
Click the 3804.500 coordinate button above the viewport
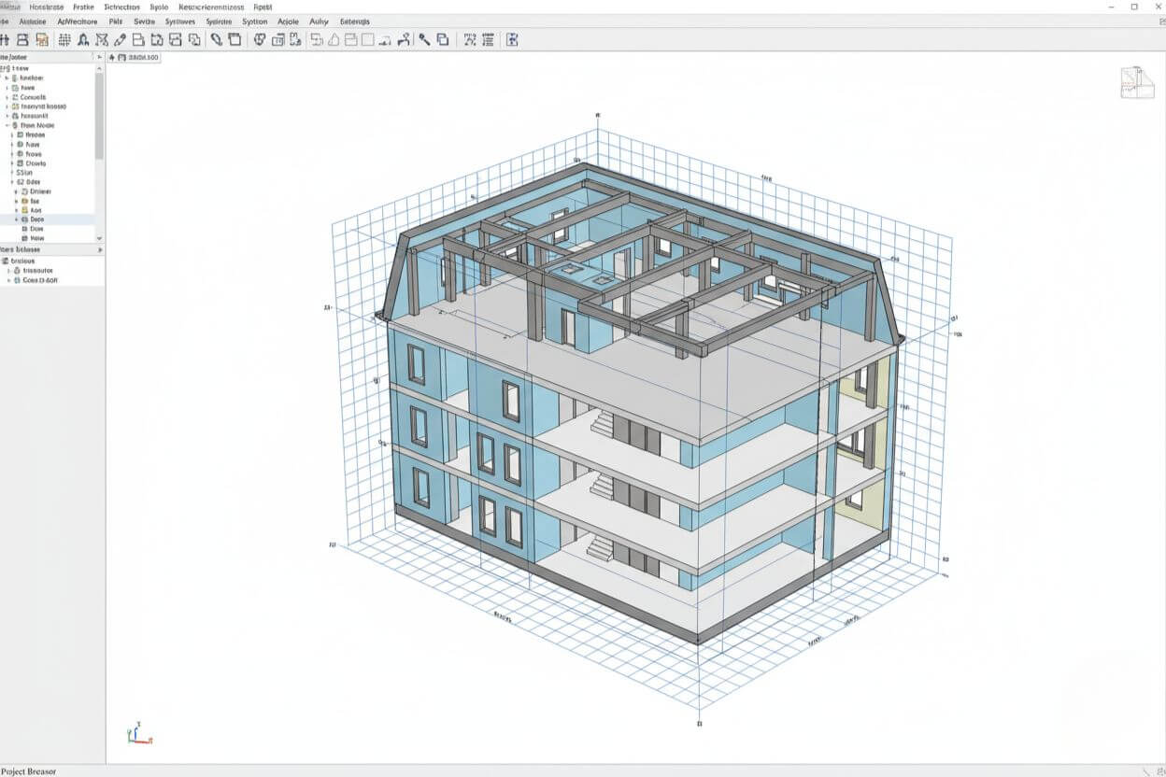pos(138,57)
